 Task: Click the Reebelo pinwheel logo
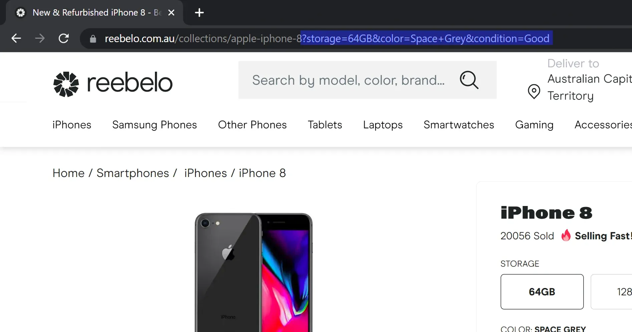click(66, 84)
